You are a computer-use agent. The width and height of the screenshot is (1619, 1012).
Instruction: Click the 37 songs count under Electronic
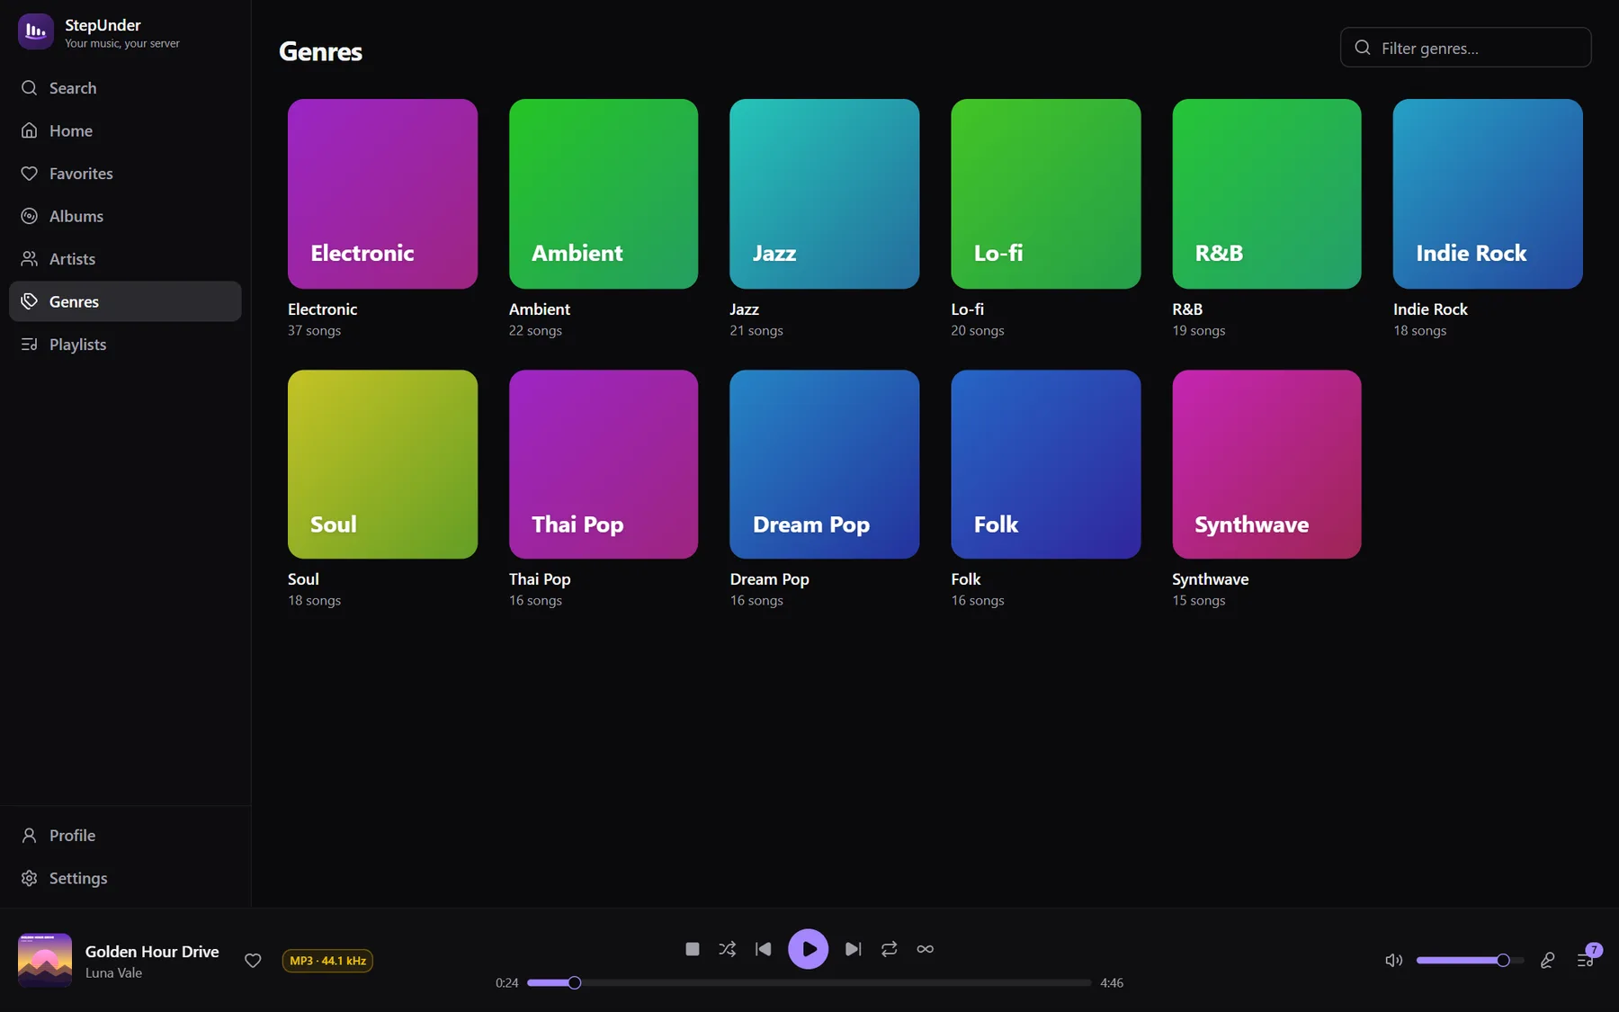(314, 331)
